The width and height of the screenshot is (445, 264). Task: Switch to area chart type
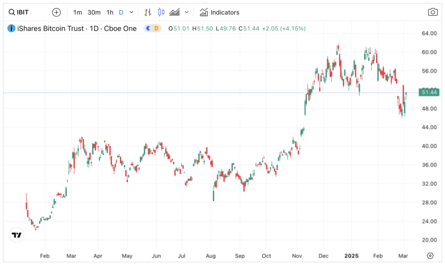(174, 12)
